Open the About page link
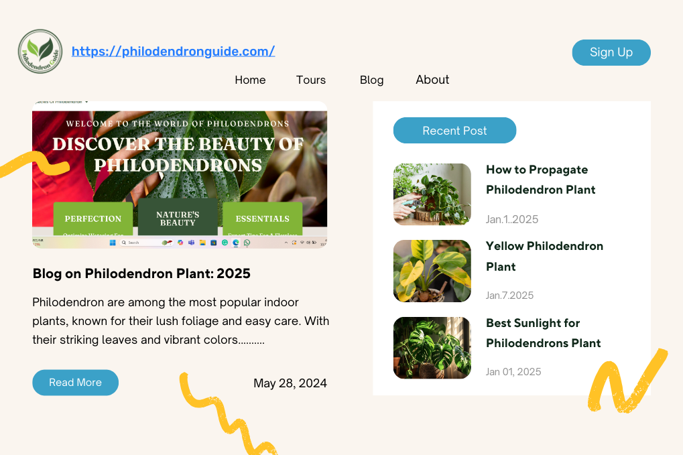The width and height of the screenshot is (683, 455). coord(432,80)
